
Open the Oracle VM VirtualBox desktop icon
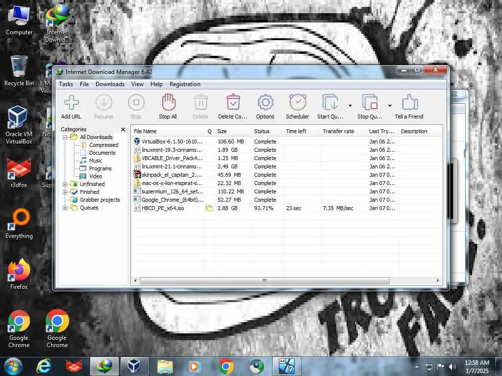(19, 125)
